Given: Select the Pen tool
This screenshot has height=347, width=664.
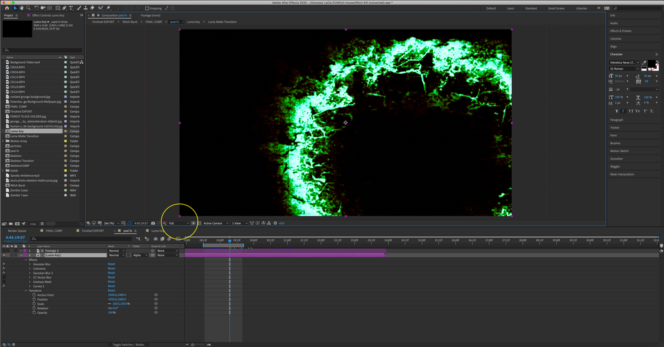Looking at the screenshot, I should coord(65,8).
